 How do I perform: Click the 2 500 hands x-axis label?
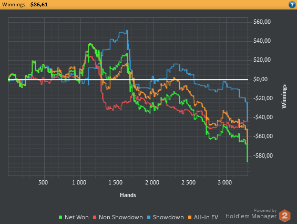click(188, 182)
